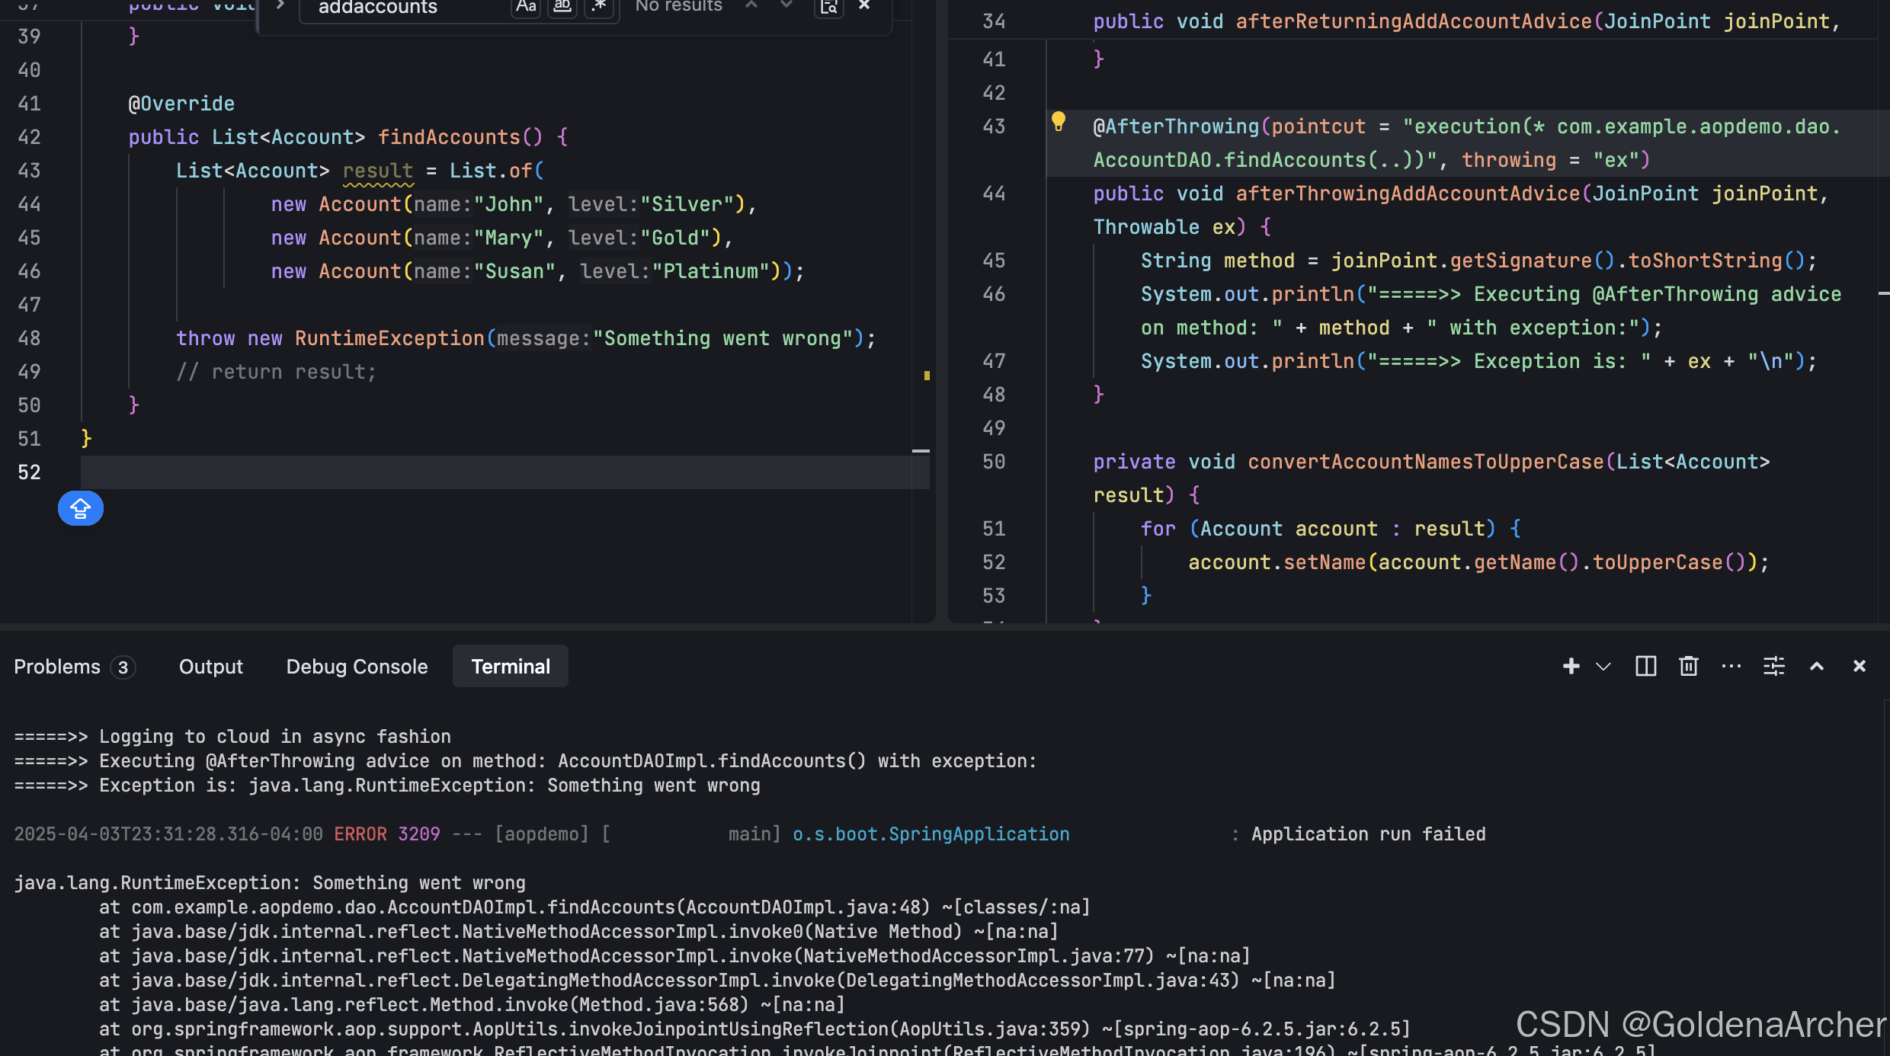The width and height of the screenshot is (1890, 1056).
Task: Toggle Match Whole Word in find widget
Action: pyautogui.click(x=562, y=7)
